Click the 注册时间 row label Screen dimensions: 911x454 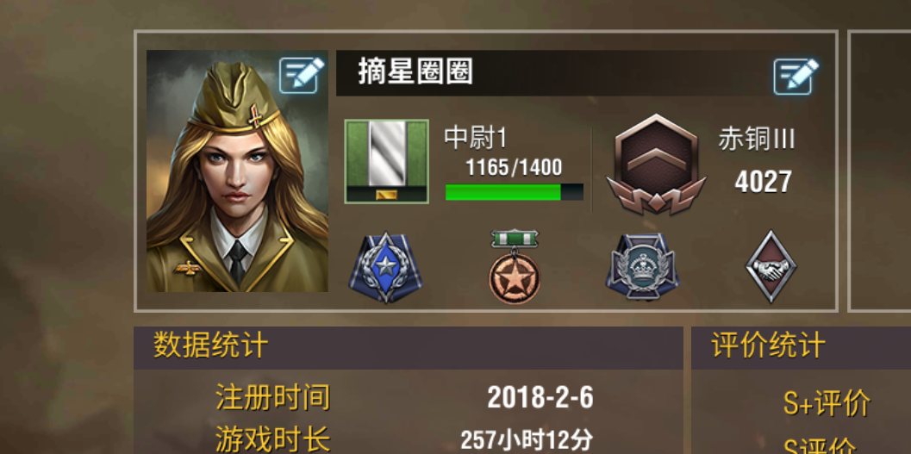(272, 398)
